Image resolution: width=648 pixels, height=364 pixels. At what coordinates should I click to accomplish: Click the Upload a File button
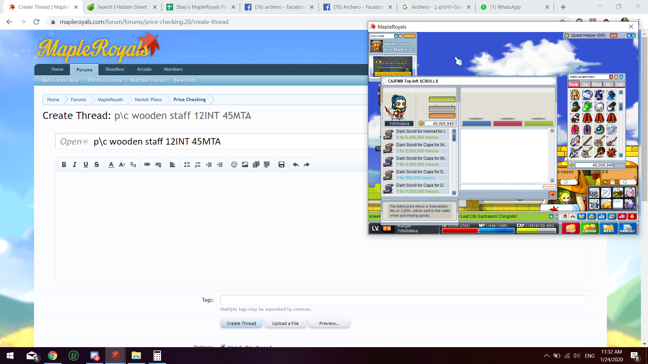285,323
